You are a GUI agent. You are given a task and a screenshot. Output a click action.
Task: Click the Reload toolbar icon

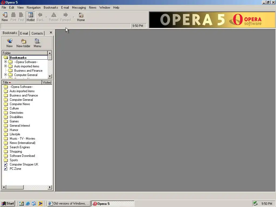click(x=54, y=17)
